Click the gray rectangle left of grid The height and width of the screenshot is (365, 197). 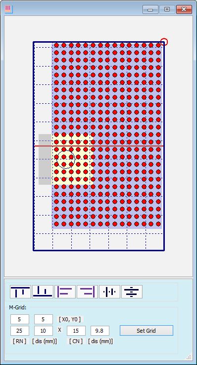[45, 159]
